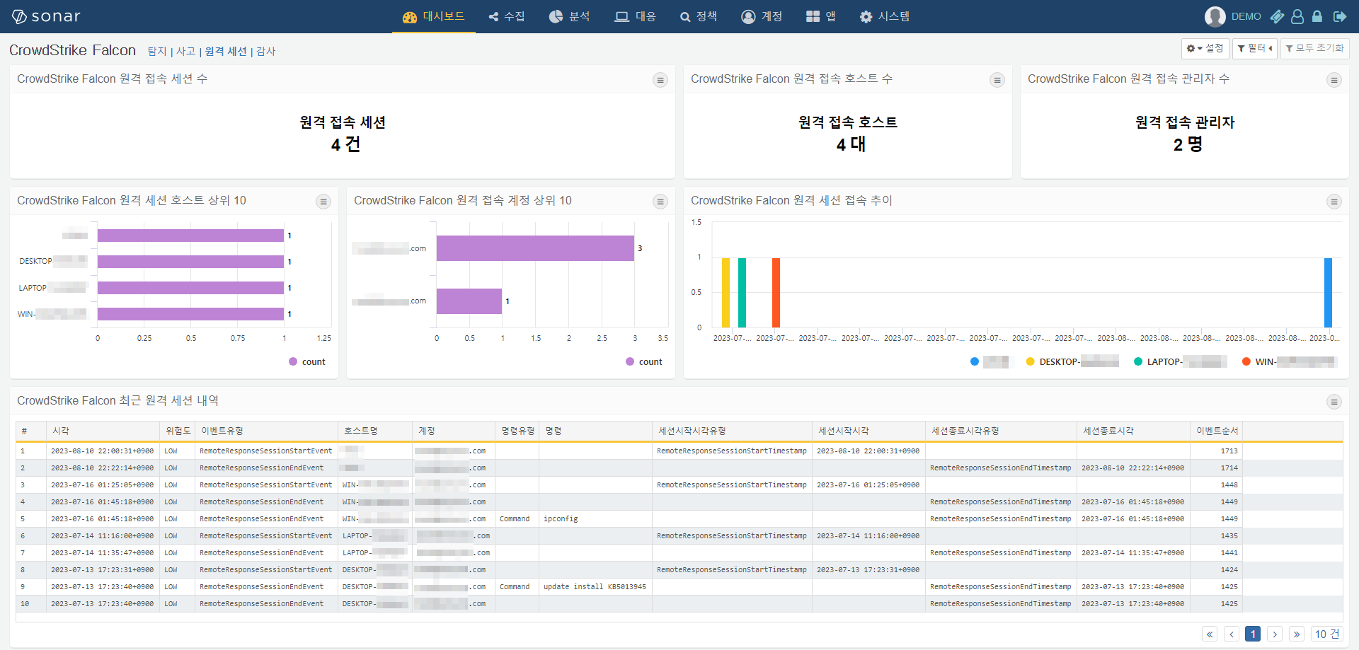Open menu of 원격 접속 계정 상위 10 widget
Screen dimensions: 1359x650
pyautogui.click(x=660, y=202)
